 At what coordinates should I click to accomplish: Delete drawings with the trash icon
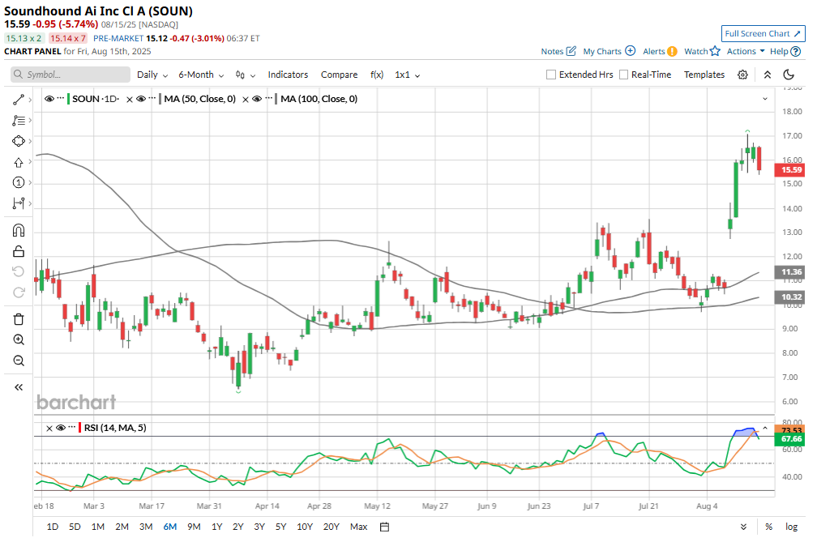(x=19, y=319)
